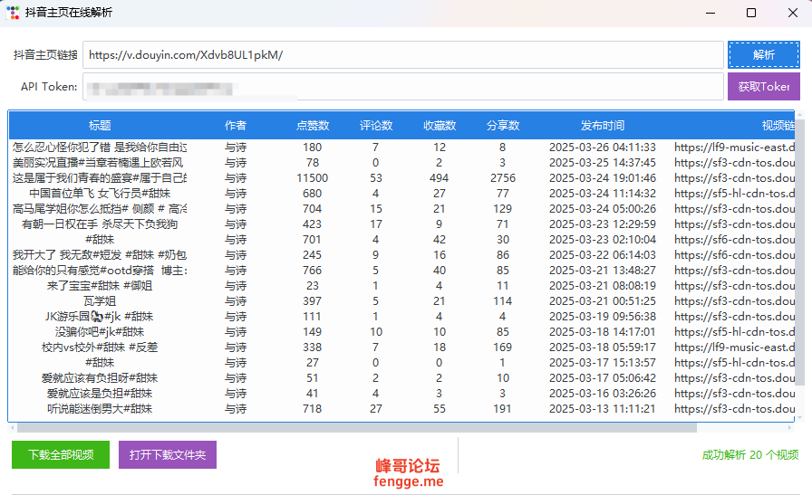Click video link in 2025-03-18 05:59:17 row

pos(734,347)
